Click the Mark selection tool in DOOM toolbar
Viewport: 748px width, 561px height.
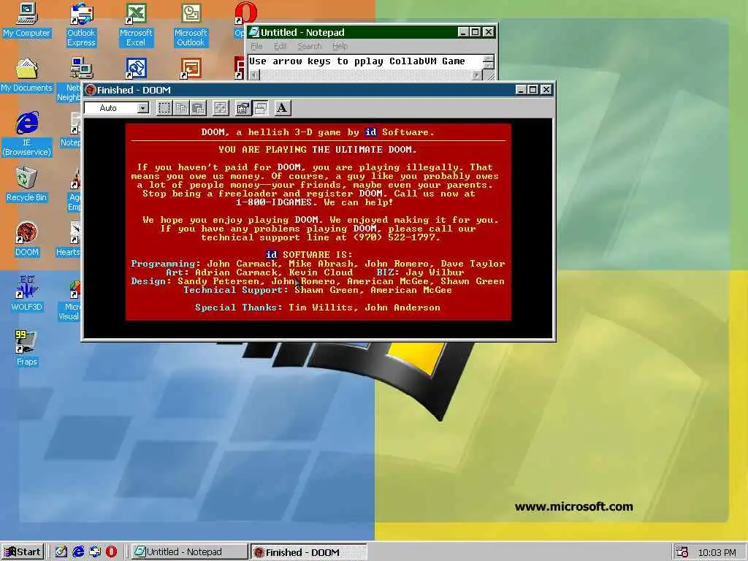click(164, 108)
